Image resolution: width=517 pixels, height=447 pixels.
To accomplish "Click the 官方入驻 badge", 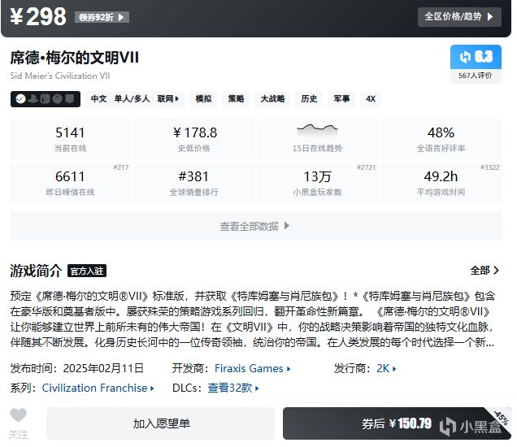I will [87, 271].
